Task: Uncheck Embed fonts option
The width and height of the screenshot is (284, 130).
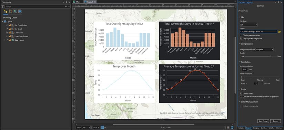Action: point(241,93)
